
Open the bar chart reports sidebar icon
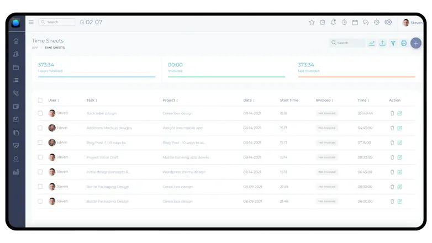pyautogui.click(x=16, y=172)
